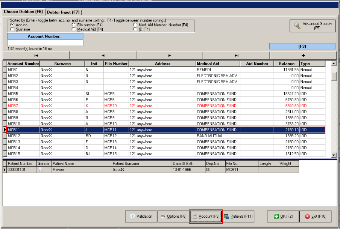Select Choose Debtors (F6) tab
Image resolution: width=340 pixels, height=229 pixels.
point(23,12)
